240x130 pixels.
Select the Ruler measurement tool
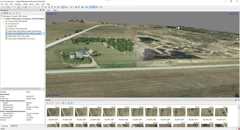point(39,7)
